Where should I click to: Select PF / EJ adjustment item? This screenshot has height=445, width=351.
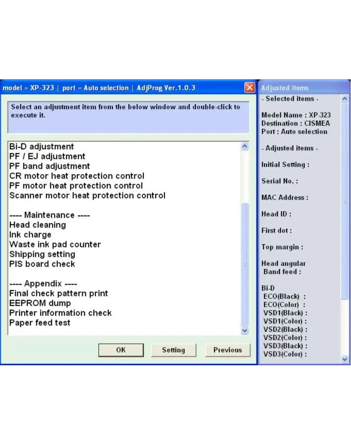(x=47, y=156)
